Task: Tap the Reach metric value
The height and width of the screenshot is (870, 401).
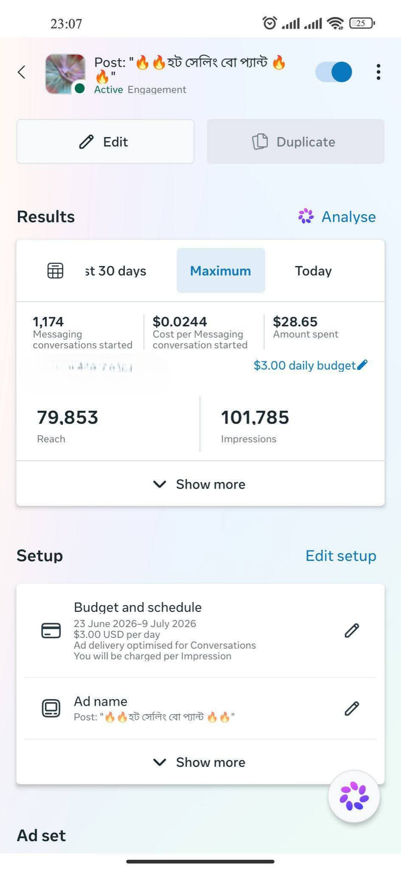Action: [68, 417]
